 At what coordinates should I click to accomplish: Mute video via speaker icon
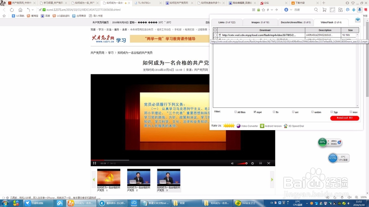coord(232,163)
